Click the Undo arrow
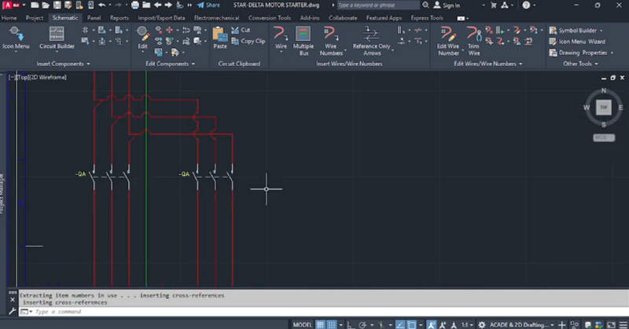 pos(102,5)
